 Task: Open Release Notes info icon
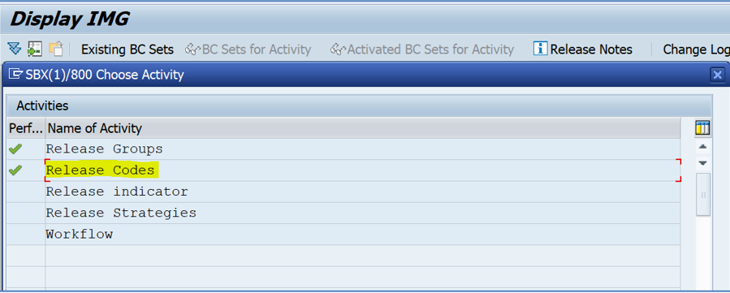click(540, 49)
